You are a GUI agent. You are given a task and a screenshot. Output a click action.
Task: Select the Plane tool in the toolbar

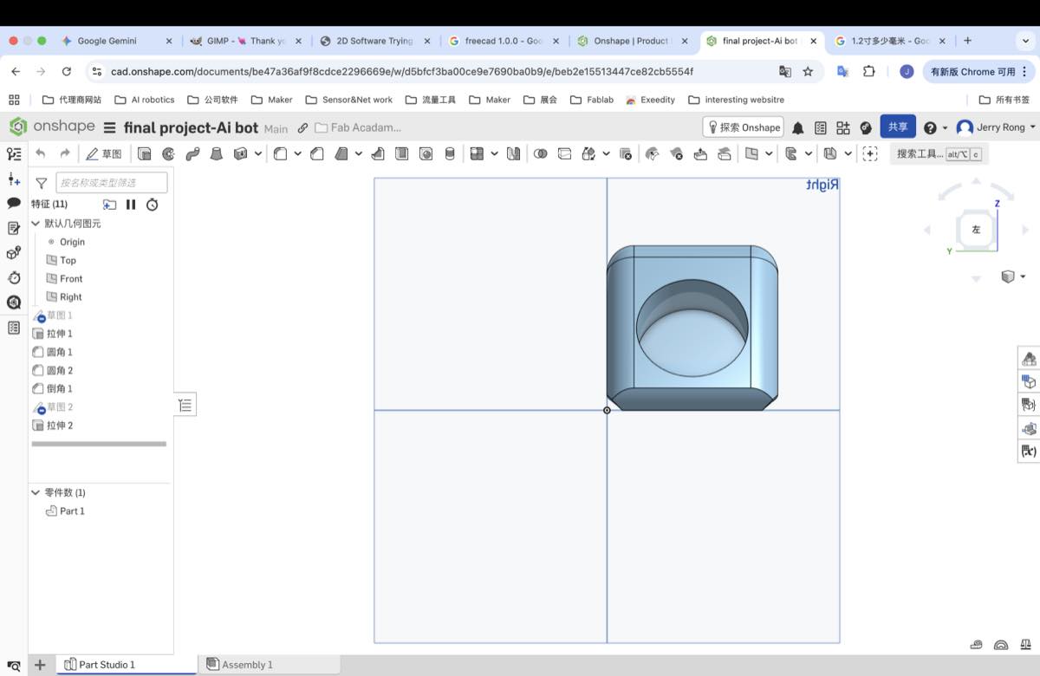[x=751, y=153]
